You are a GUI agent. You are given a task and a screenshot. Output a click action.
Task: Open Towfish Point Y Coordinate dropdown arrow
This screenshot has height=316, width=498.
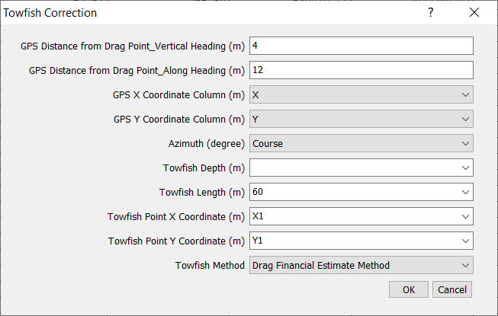click(465, 241)
